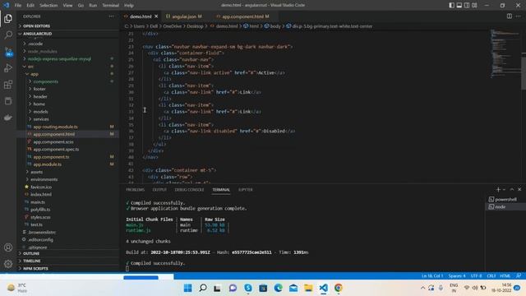This screenshot has width=526, height=296.
Task: Open the Extensions view
Action: coord(8,85)
